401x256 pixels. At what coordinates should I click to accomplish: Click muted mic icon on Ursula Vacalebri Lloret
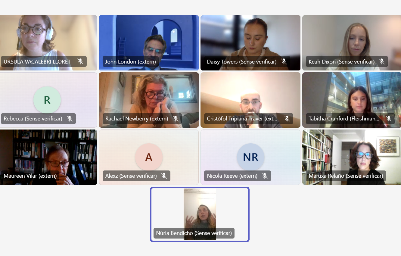80,61
